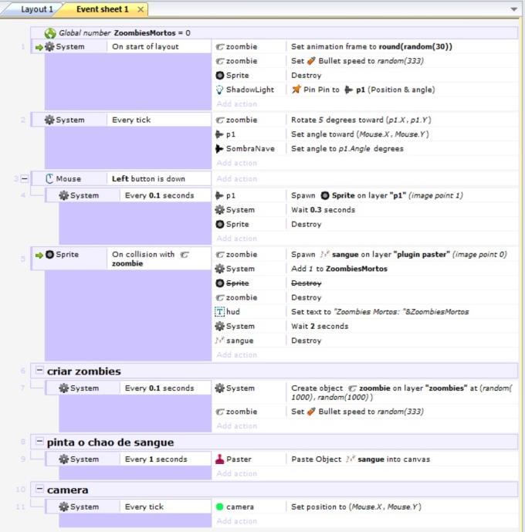
Task: Collapse the pinta o chao de sangue group
Action: [x=39, y=442]
